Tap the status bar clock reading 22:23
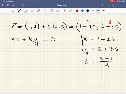This screenshot has width=126, height=94. click(x=3, y=1)
